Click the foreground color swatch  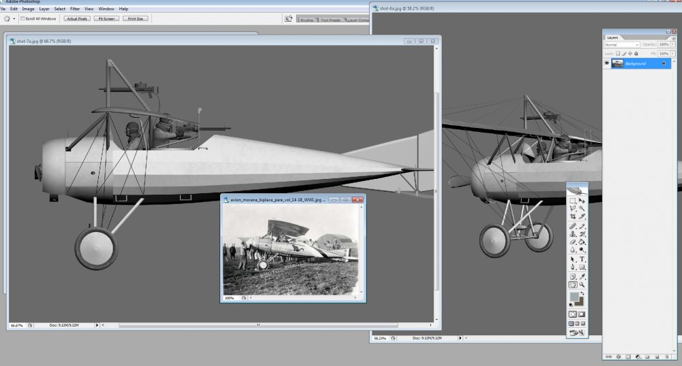point(574,297)
